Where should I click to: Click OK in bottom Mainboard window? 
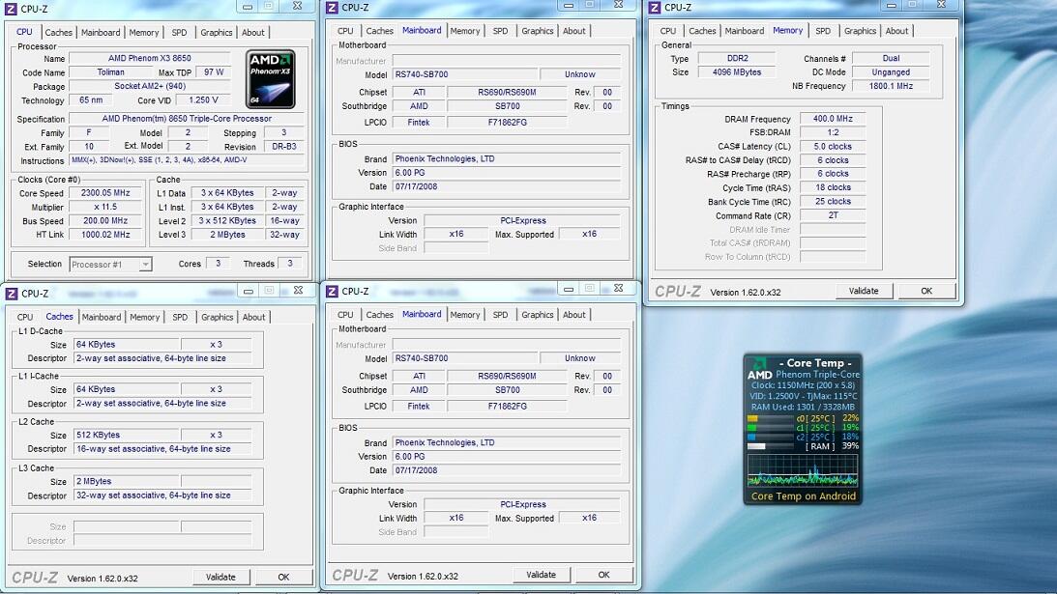(604, 575)
